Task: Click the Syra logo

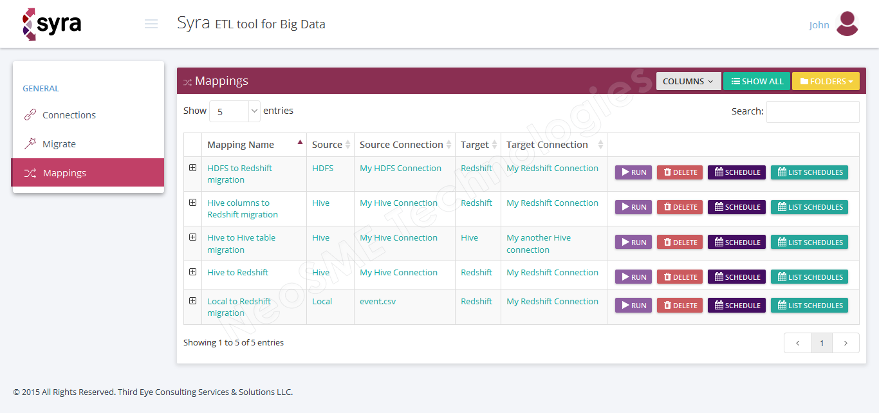Action: click(52, 24)
